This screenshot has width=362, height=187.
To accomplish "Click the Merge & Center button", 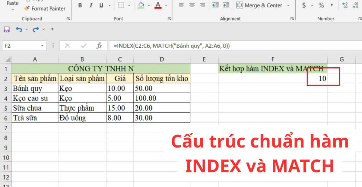I will [x=259, y=5].
